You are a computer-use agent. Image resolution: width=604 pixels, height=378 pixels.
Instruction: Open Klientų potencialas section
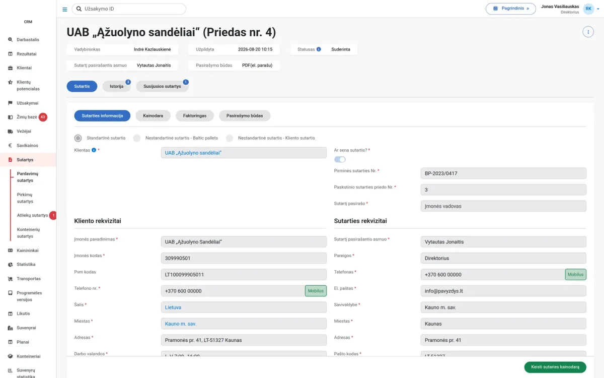tap(28, 85)
